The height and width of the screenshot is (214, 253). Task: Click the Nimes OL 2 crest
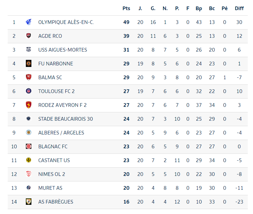(x=29, y=174)
